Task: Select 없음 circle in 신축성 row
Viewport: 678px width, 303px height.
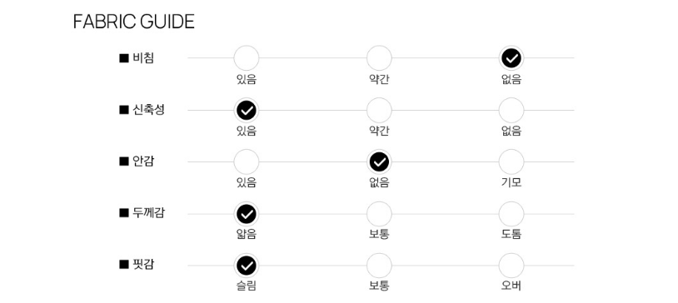Action: pos(511,110)
